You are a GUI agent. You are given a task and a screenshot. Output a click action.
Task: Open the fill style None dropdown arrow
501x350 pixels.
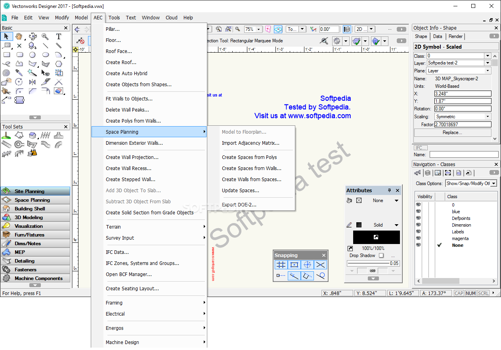[396, 201]
